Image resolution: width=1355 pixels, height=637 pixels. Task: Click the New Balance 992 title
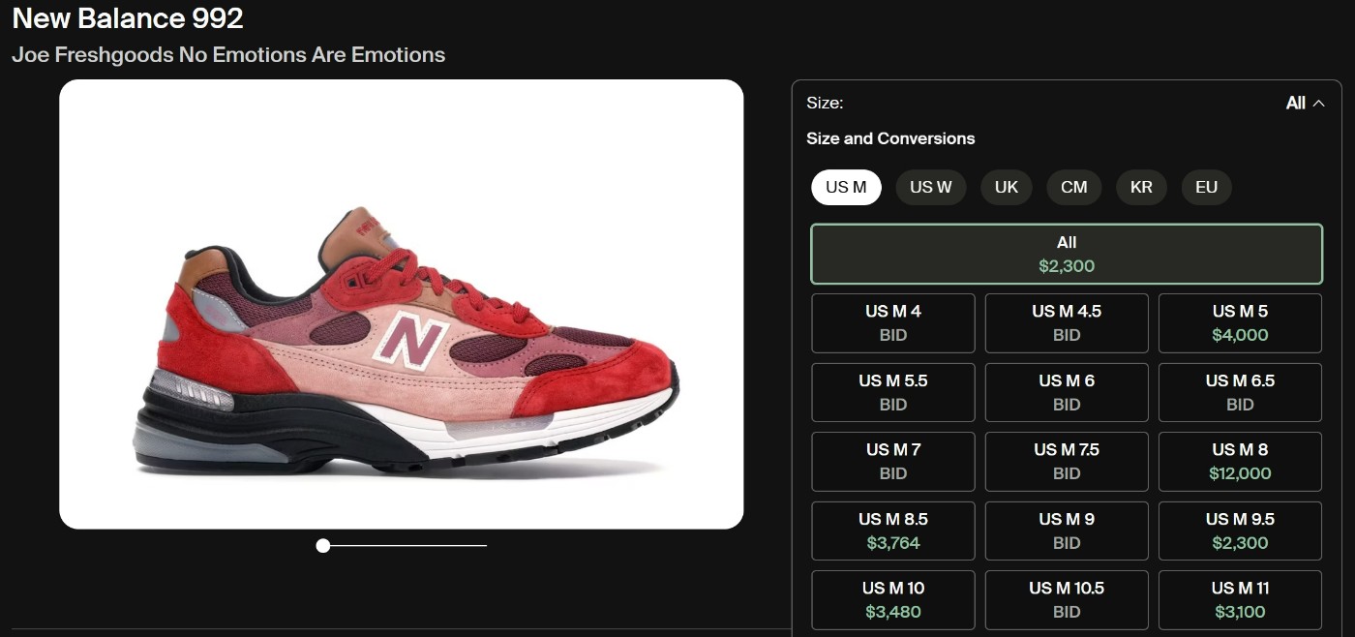(x=128, y=17)
